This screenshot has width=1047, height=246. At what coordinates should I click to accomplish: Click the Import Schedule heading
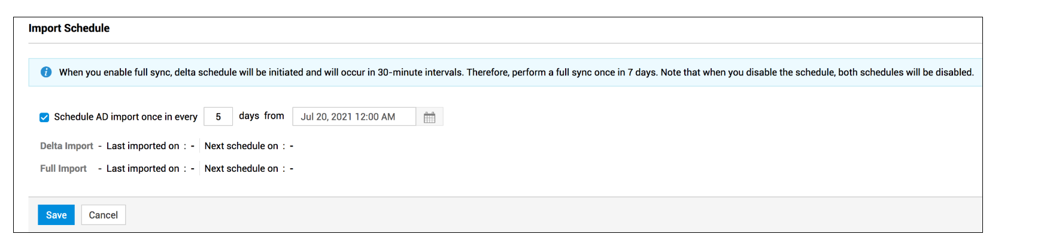click(69, 28)
